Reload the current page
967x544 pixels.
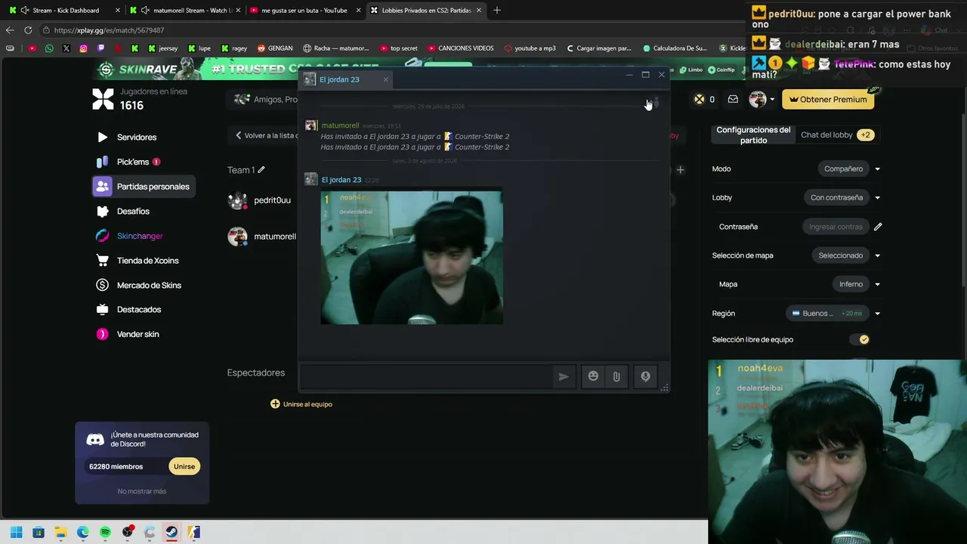pos(28,30)
